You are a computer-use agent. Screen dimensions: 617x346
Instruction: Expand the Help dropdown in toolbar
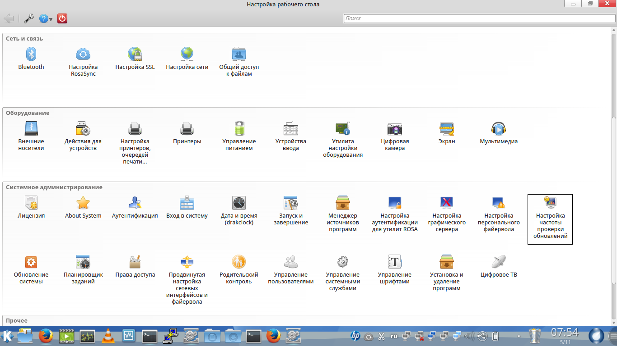pyautogui.click(x=46, y=19)
